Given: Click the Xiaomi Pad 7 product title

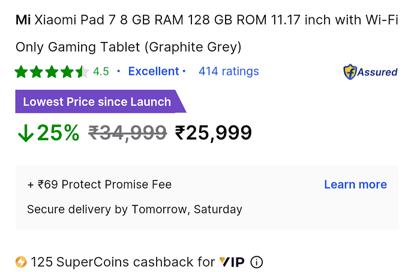Looking at the screenshot, I should point(207,33).
